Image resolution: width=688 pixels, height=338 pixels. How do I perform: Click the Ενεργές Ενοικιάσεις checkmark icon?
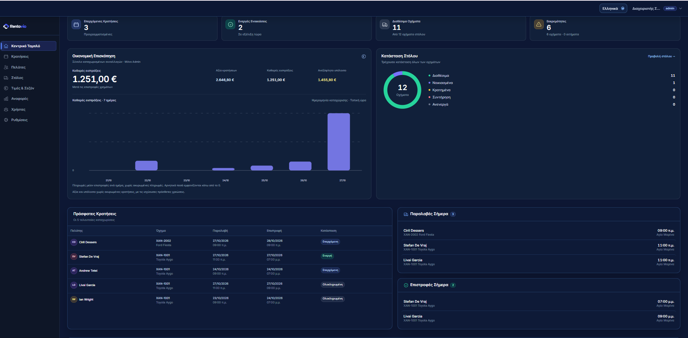coord(230,25)
